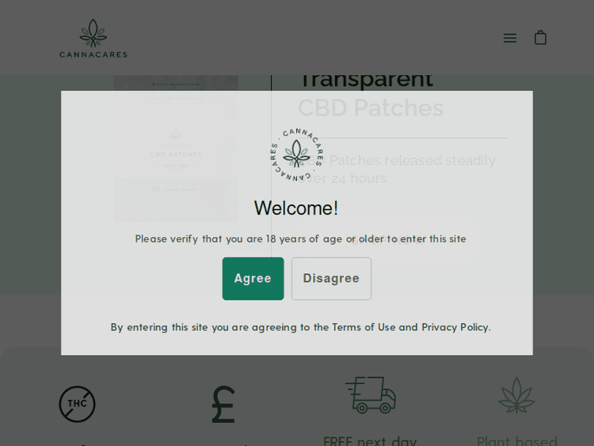Open the shopping bag cart
The image size is (594, 446).
(540, 37)
